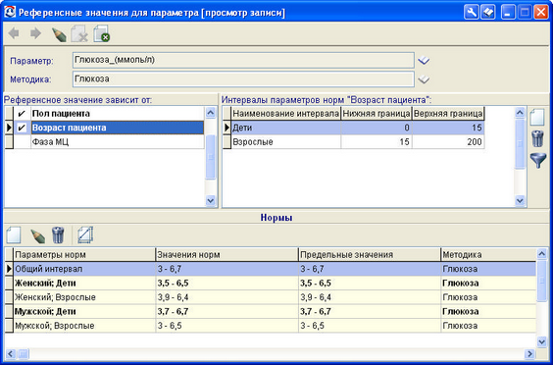Viewport: 553px width, 365px height.
Task: Add new interval with blank page icon
Action: pyautogui.click(x=537, y=117)
